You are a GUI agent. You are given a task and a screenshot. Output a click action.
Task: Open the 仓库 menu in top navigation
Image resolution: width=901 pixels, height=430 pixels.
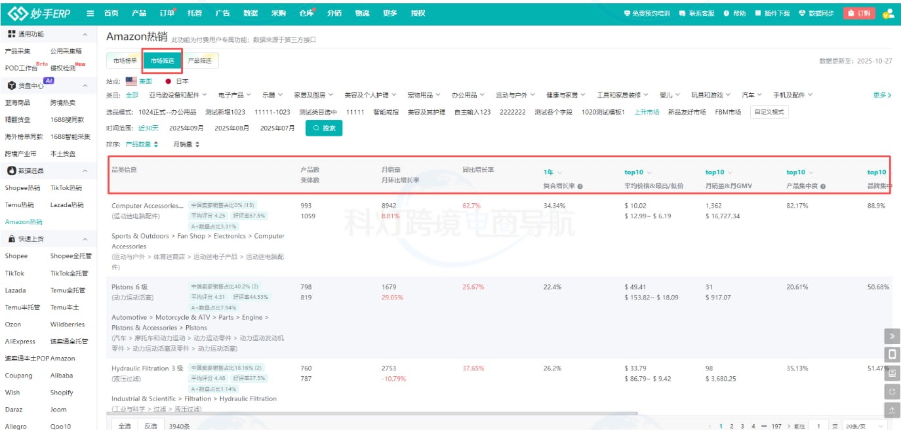click(306, 13)
